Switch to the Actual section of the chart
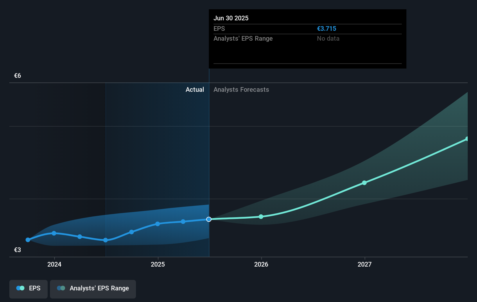The image size is (477, 302). coord(195,89)
